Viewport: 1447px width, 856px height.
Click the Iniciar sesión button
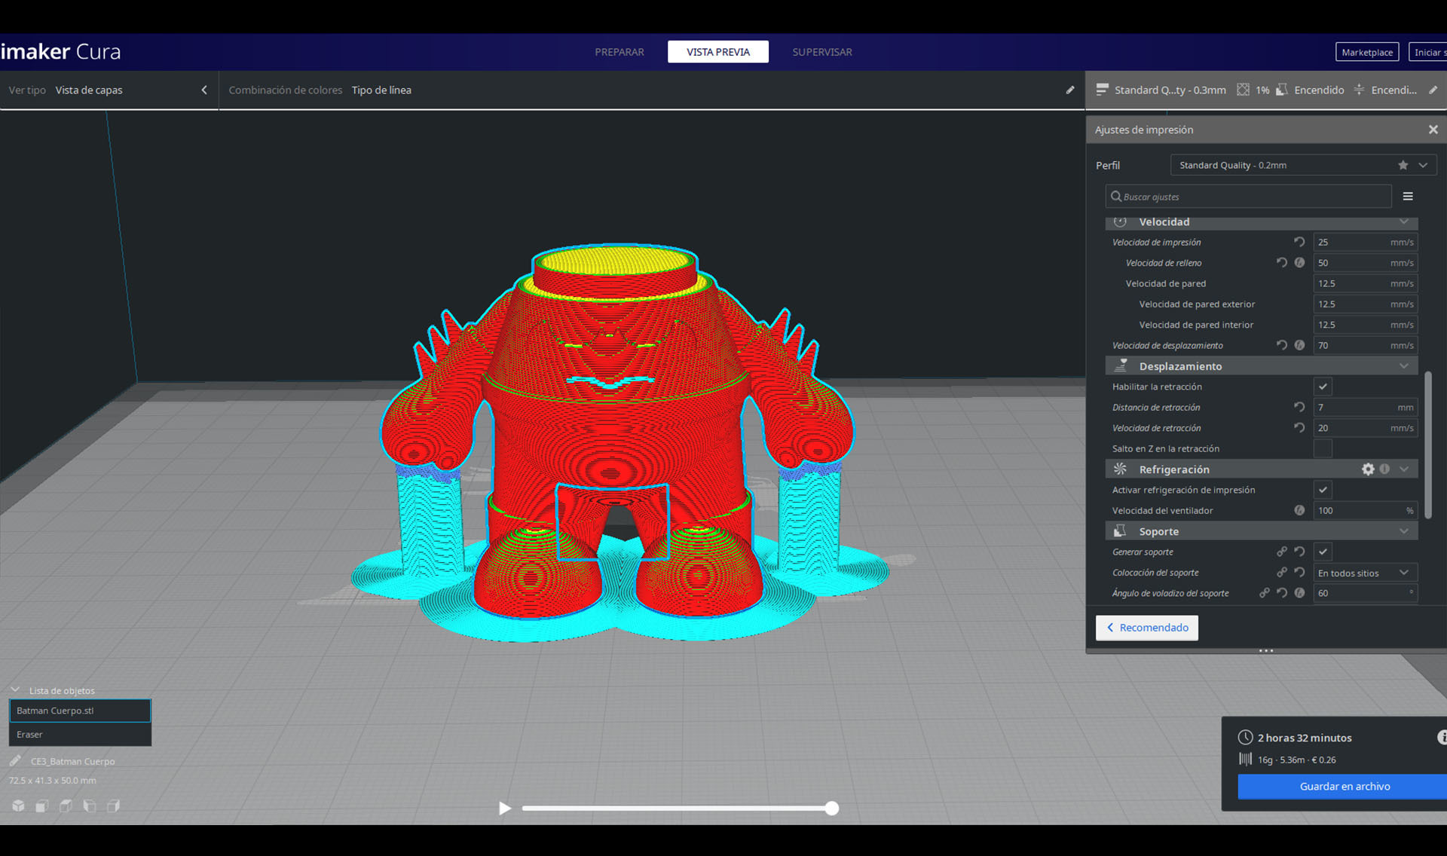(x=1429, y=52)
